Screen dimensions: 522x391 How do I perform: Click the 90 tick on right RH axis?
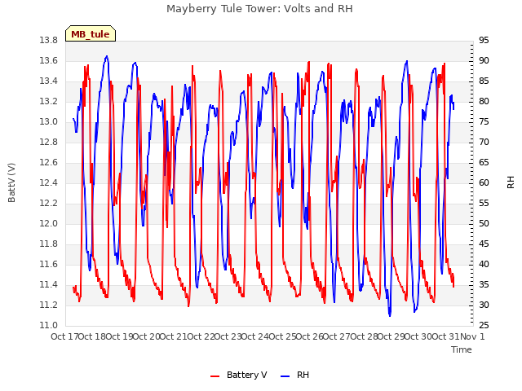[x=484, y=60]
